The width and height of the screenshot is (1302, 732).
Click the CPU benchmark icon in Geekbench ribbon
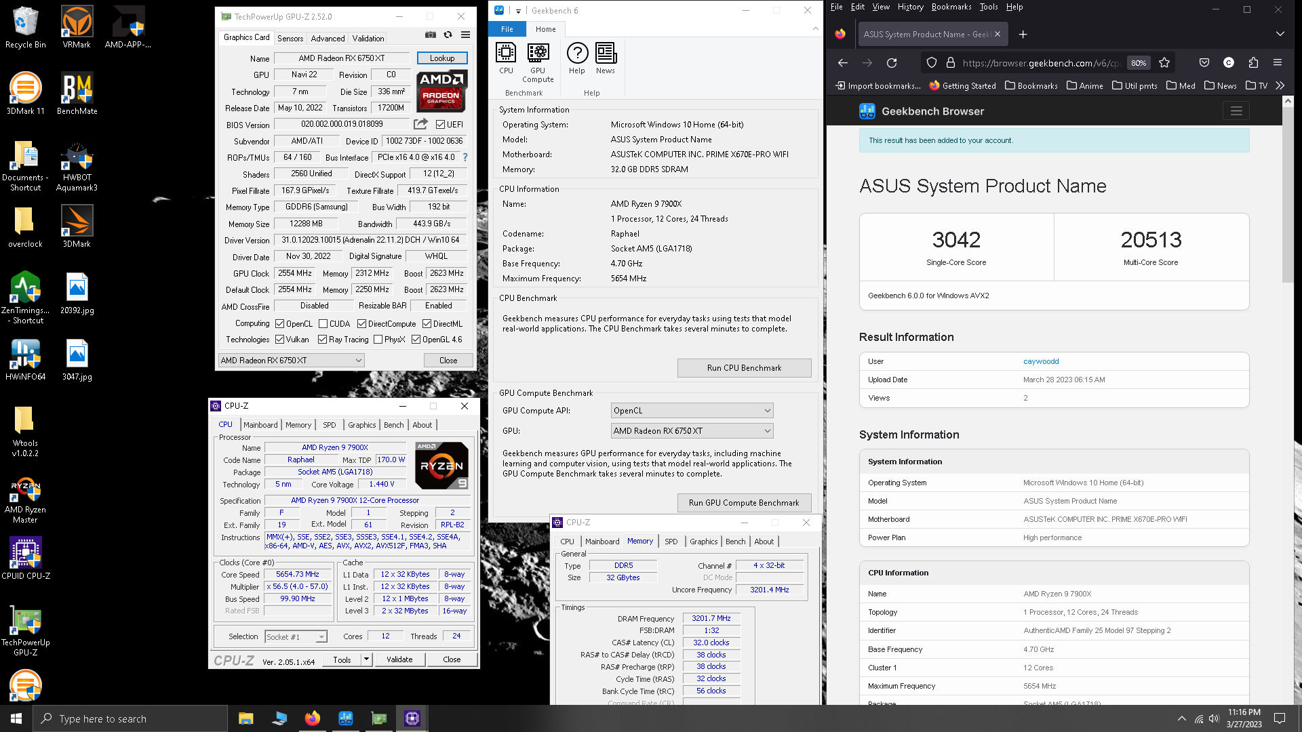506,58
